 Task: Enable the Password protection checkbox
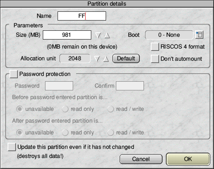click(x=14, y=74)
